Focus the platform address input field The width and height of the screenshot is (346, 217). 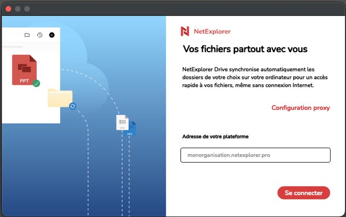[x=255, y=155]
